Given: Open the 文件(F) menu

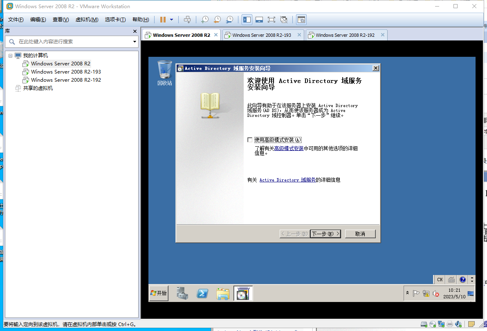Looking at the screenshot, I should tap(16, 20).
